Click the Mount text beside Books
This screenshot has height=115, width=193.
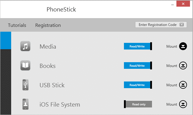click(172, 66)
